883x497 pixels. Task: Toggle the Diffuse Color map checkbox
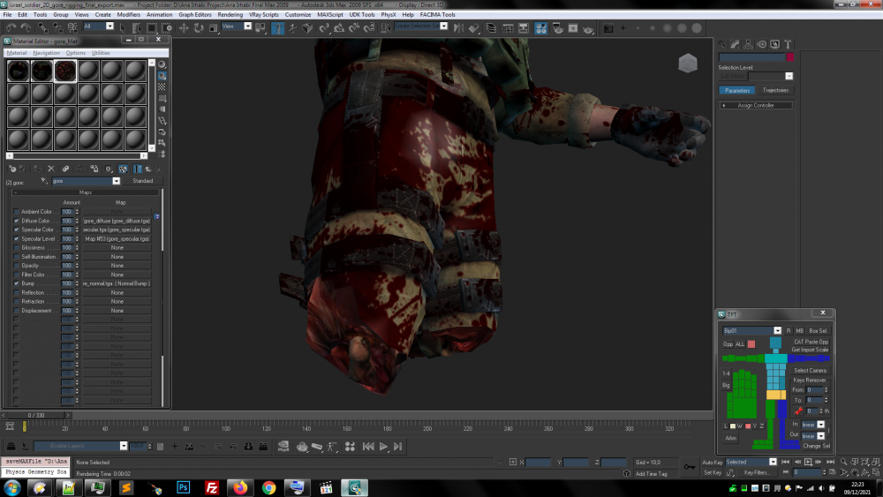tap(16, 221)
